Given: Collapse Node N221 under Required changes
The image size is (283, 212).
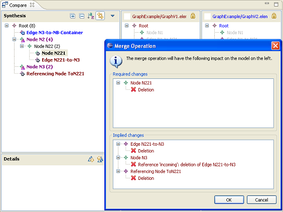Looking at the screenshot, I should [118, 83].
